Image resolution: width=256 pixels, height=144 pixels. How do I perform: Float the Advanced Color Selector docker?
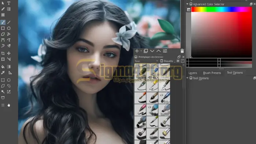pos(251,4)
